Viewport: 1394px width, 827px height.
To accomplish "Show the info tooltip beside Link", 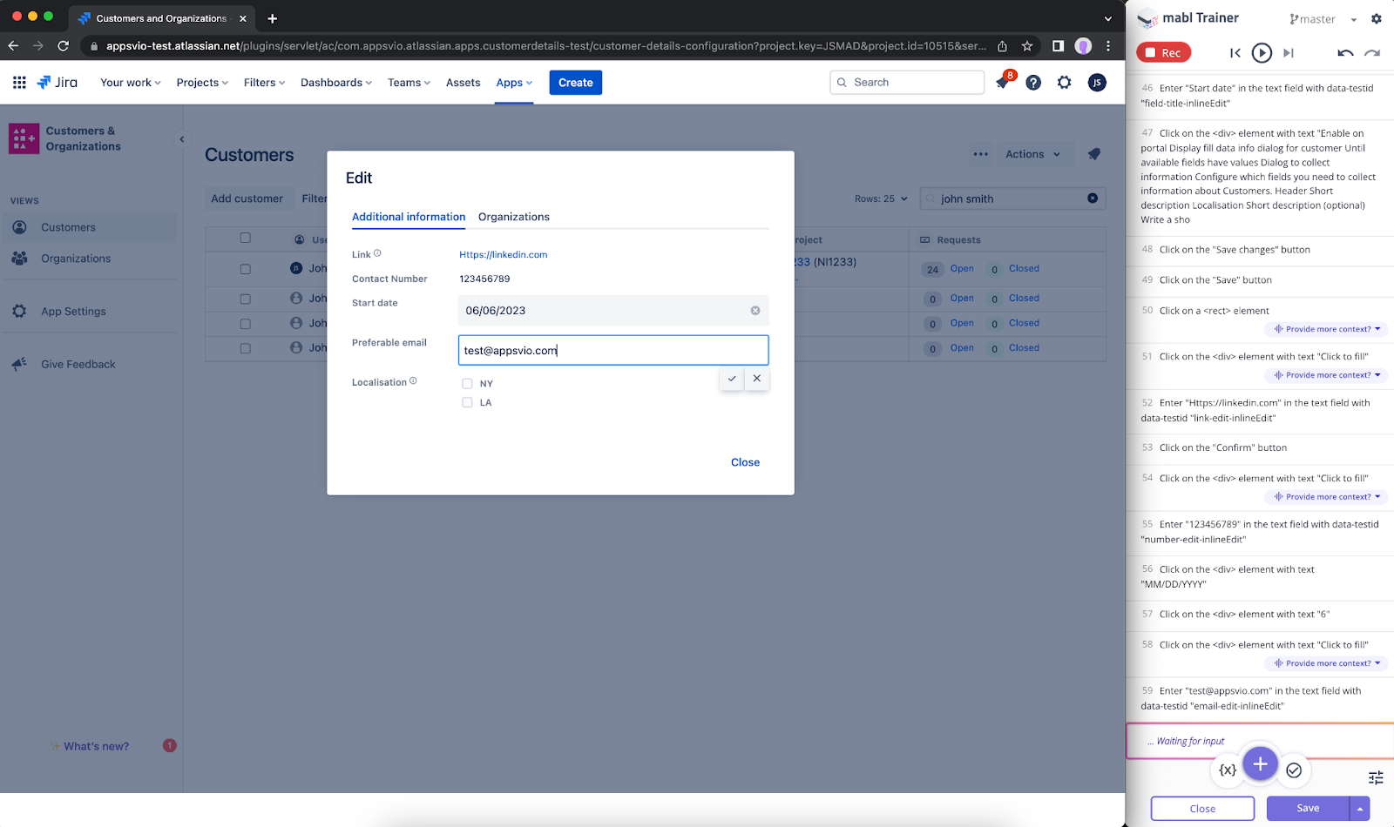I will (x=377, y=253).
